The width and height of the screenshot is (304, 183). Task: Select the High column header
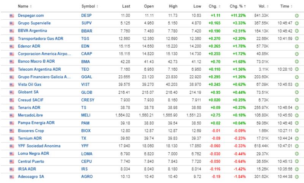point(173,6)
